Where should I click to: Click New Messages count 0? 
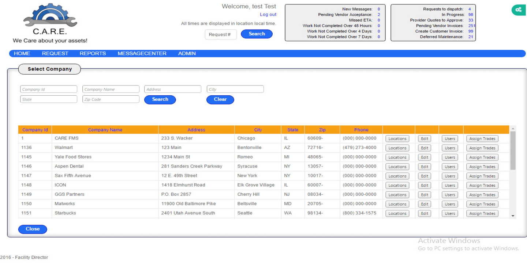point(379,9)
